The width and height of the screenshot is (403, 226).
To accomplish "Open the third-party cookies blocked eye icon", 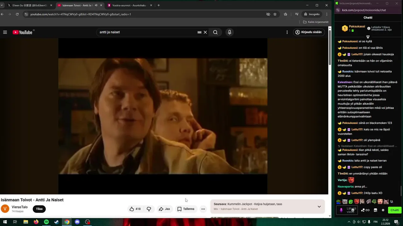I will pos(268,14).
